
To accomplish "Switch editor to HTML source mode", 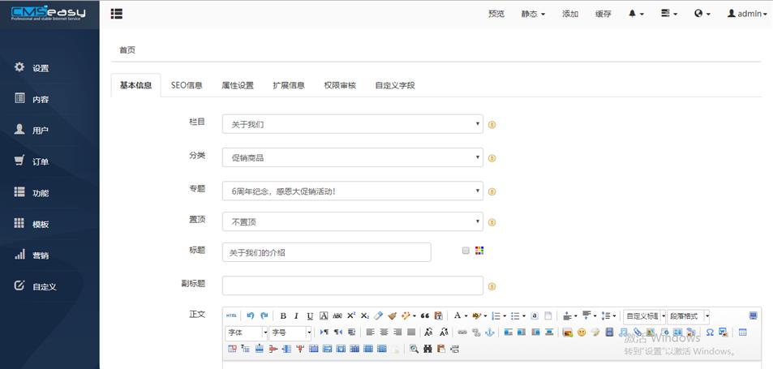I will (232, 316).
